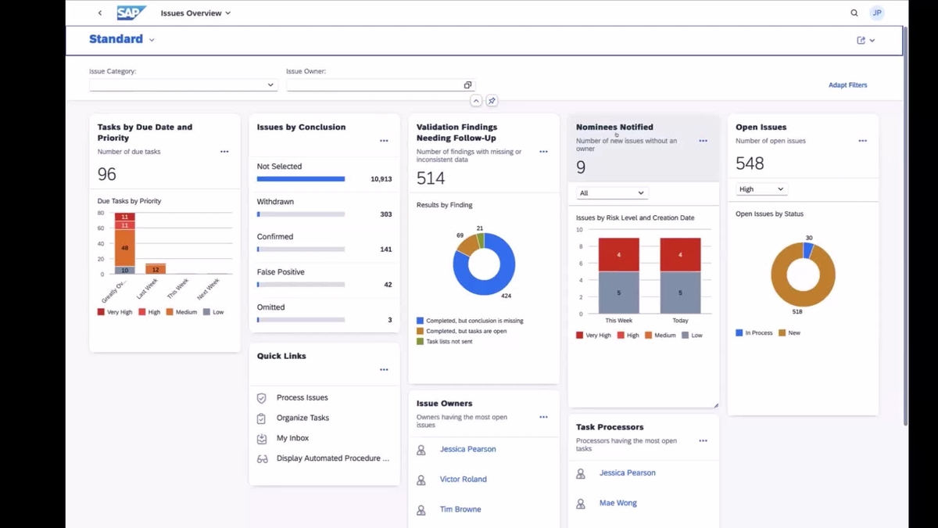The image size is (938, 528).
Task: Open Mae Wong in Task Processors
Action: pos(618,504)
